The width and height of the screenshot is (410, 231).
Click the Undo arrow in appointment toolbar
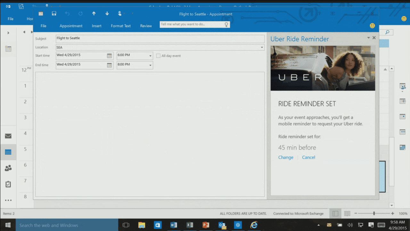pyautogui.click(x=67, y=13)
